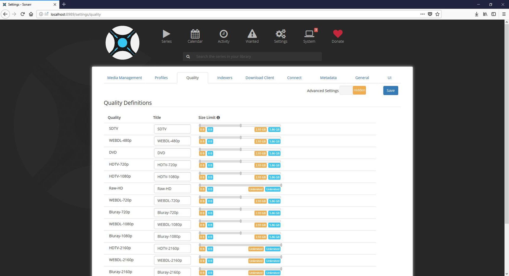
Task: Close the Settings - Sonarr tab
Action: pos(55,4)
